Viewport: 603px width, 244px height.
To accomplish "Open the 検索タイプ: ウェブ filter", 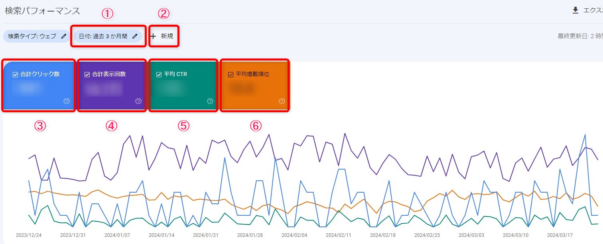I will coord(32,36).
